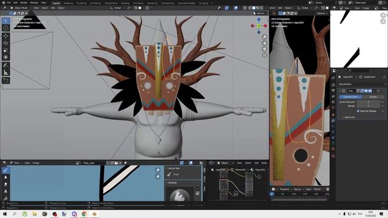Switch to the Modeling workspace tab
Viewport: 388px width, 218px height.
coord(68,3)
